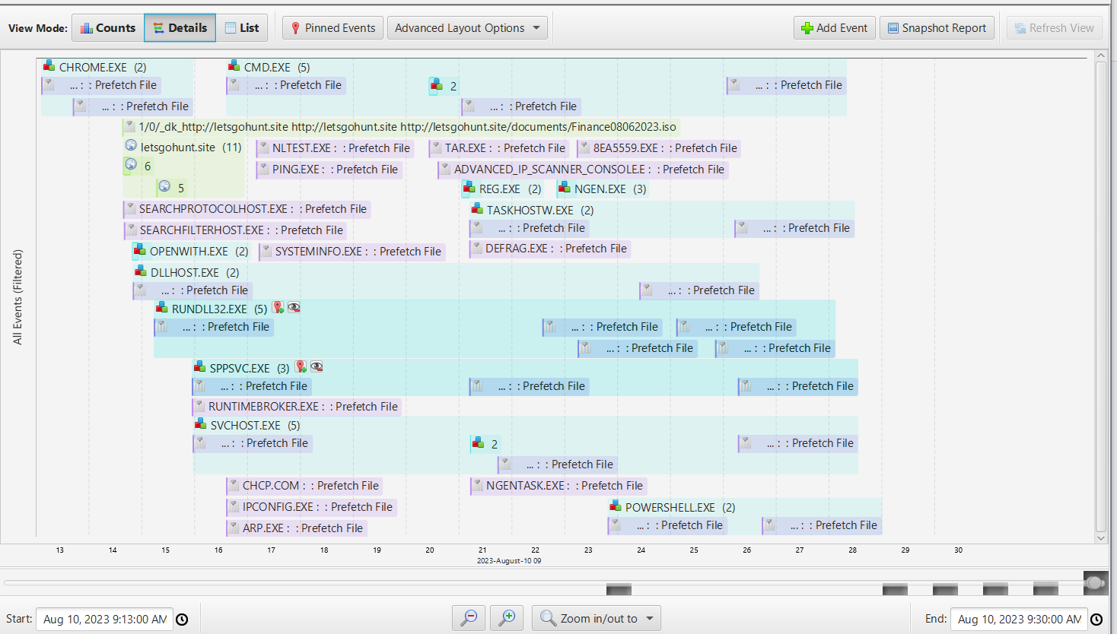The width and height of the screenshot is (1117, 634).
Task: Select ADVANCED_IP_SCANNER_CONSOLE.E Prefetch File event
Action: 583,170
